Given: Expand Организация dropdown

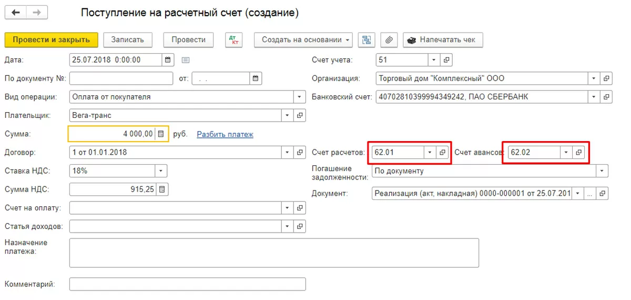Looking at the screenshot, I should 594,78.
